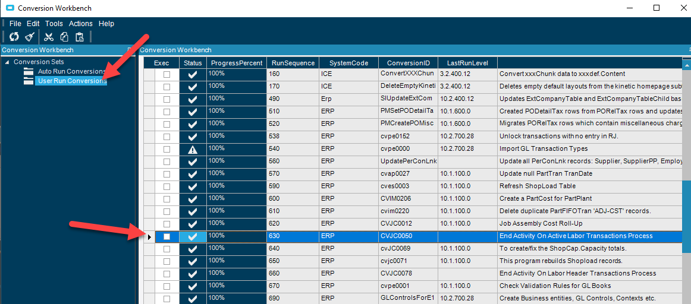Click the checkmark status icon for PMCreatePOMisc
Image resolution: width=691 pixels, height=304 pixels.
[193, 125]
